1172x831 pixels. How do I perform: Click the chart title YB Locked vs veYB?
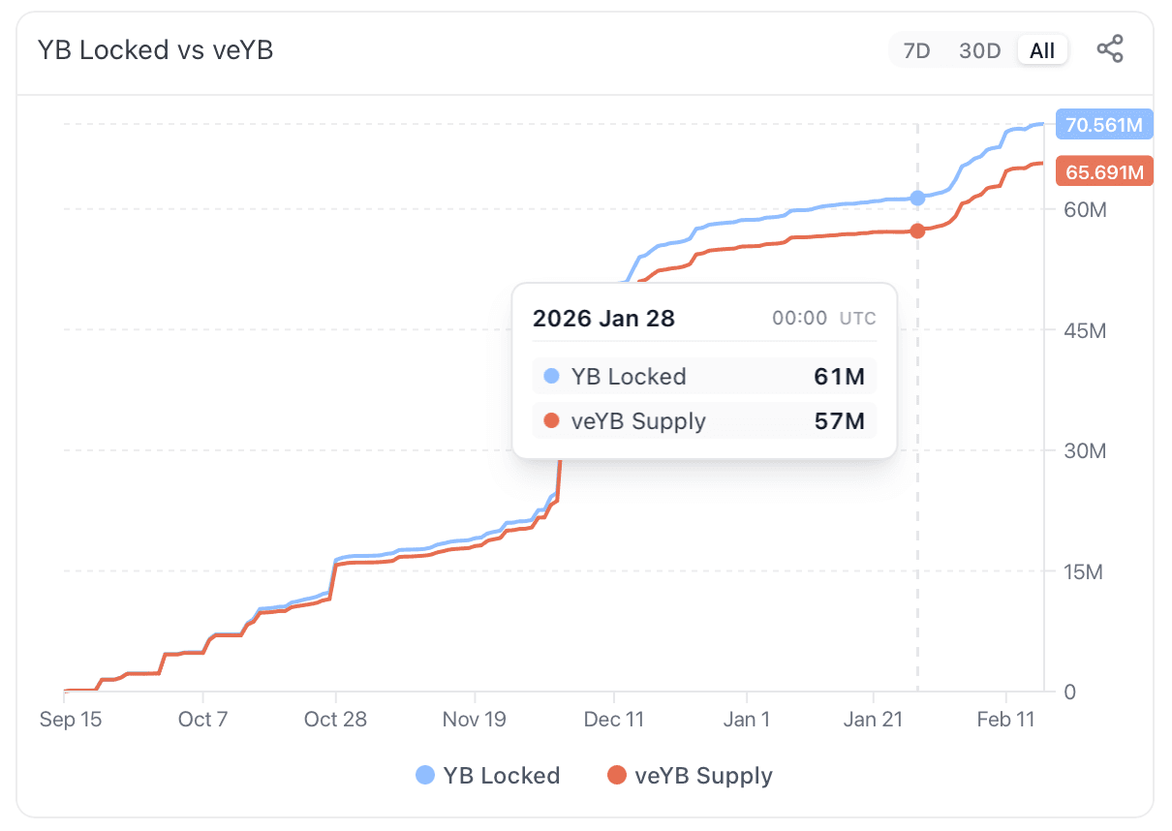pos(155,49)
